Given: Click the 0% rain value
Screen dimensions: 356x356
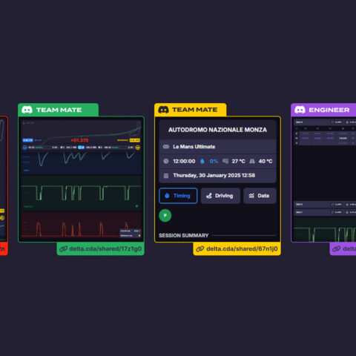Looking at the screenshot, I should coord(214,161).
